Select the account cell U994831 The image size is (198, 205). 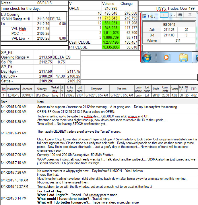tap(27, 95)
